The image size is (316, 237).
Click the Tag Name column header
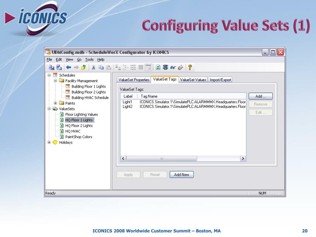[x=192, y=96]
